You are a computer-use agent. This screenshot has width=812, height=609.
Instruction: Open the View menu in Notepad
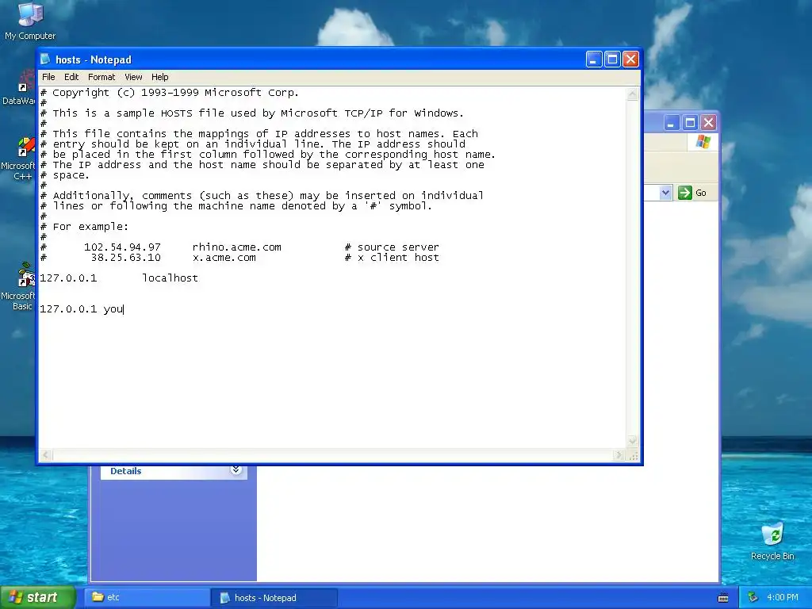133,77
